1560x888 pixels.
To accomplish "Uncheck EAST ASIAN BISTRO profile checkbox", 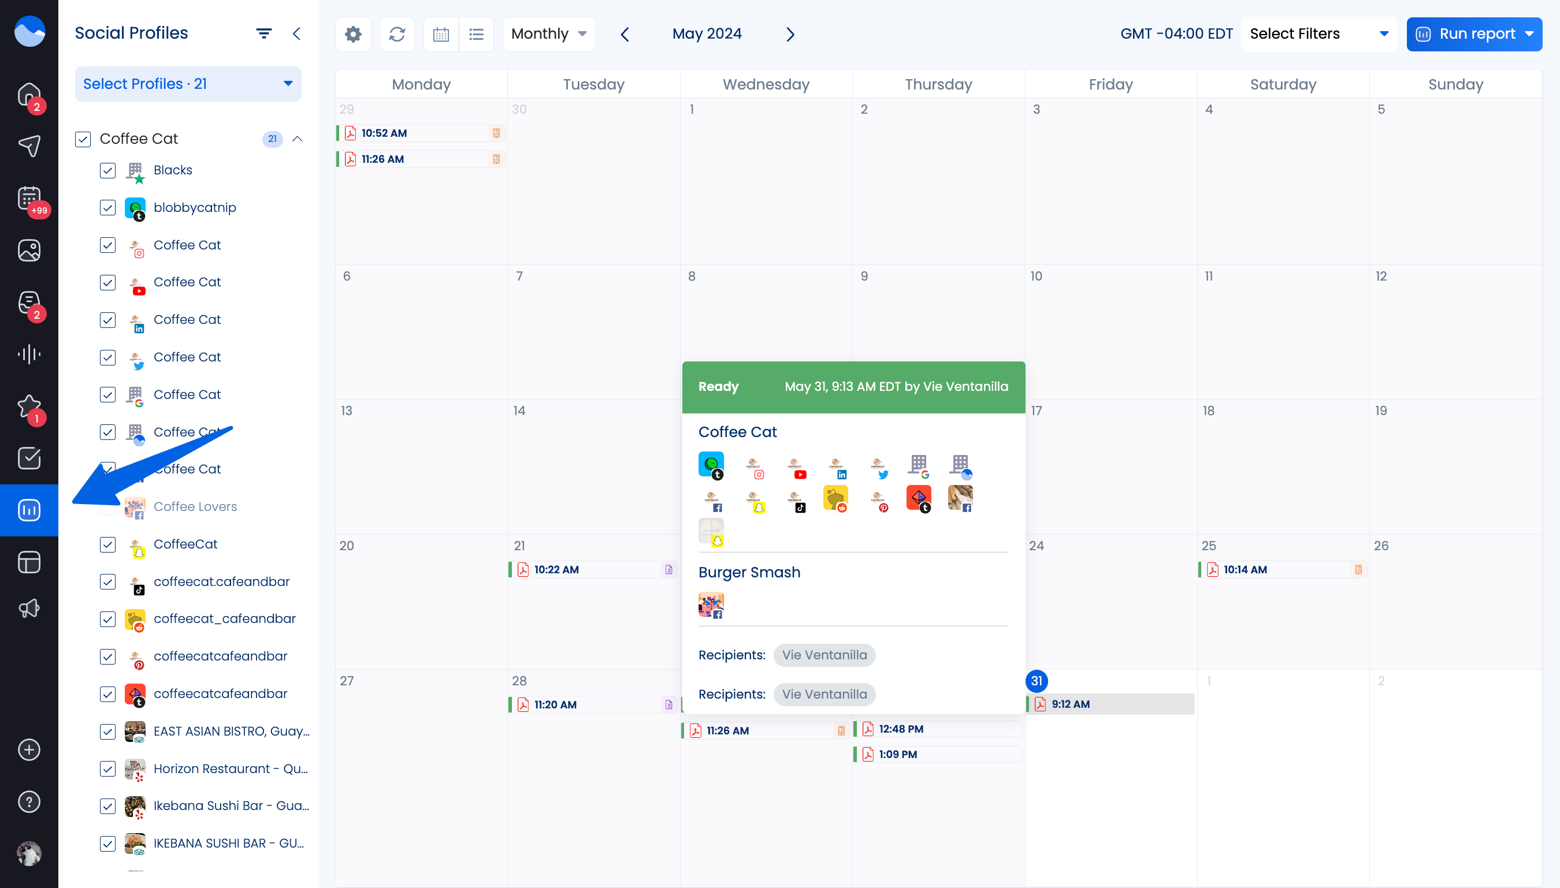I will coord(107,732).
